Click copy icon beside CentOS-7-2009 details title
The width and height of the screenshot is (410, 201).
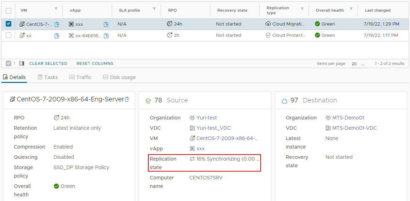click(127, 99)
